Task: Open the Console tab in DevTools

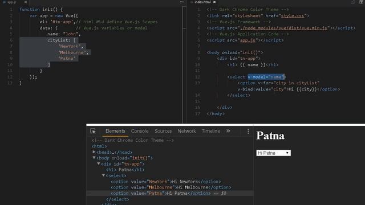Action: pos(140,131)
